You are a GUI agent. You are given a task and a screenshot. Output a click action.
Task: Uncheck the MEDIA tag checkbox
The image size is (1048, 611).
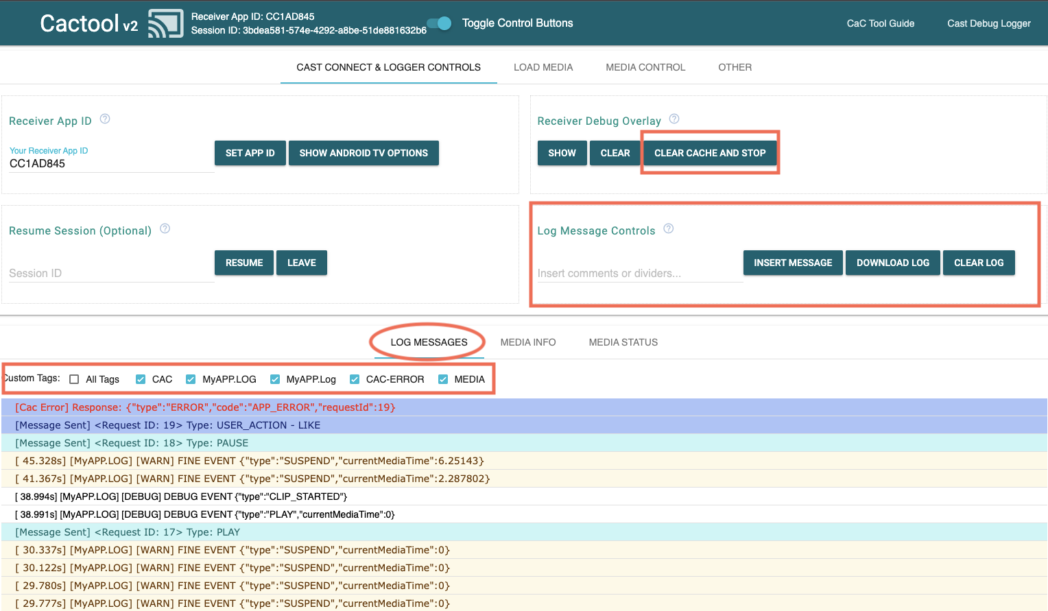[x=443, y=379]
